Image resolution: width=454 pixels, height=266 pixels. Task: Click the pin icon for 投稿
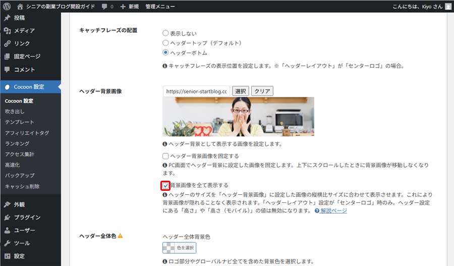click(7, 18)
